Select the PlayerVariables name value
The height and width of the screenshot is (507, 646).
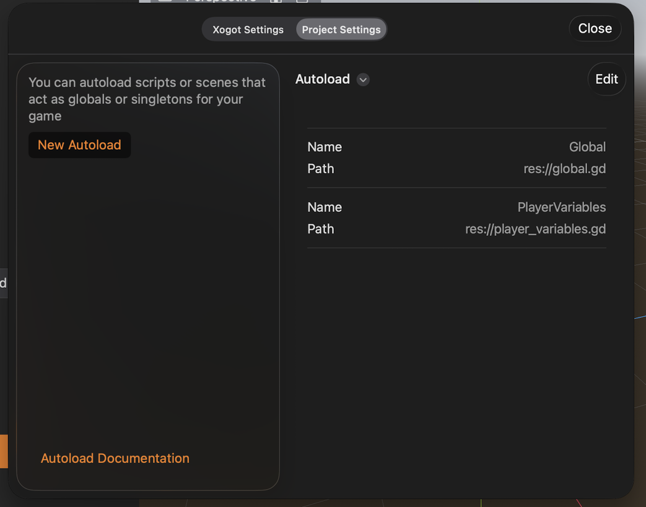point(562,207)
